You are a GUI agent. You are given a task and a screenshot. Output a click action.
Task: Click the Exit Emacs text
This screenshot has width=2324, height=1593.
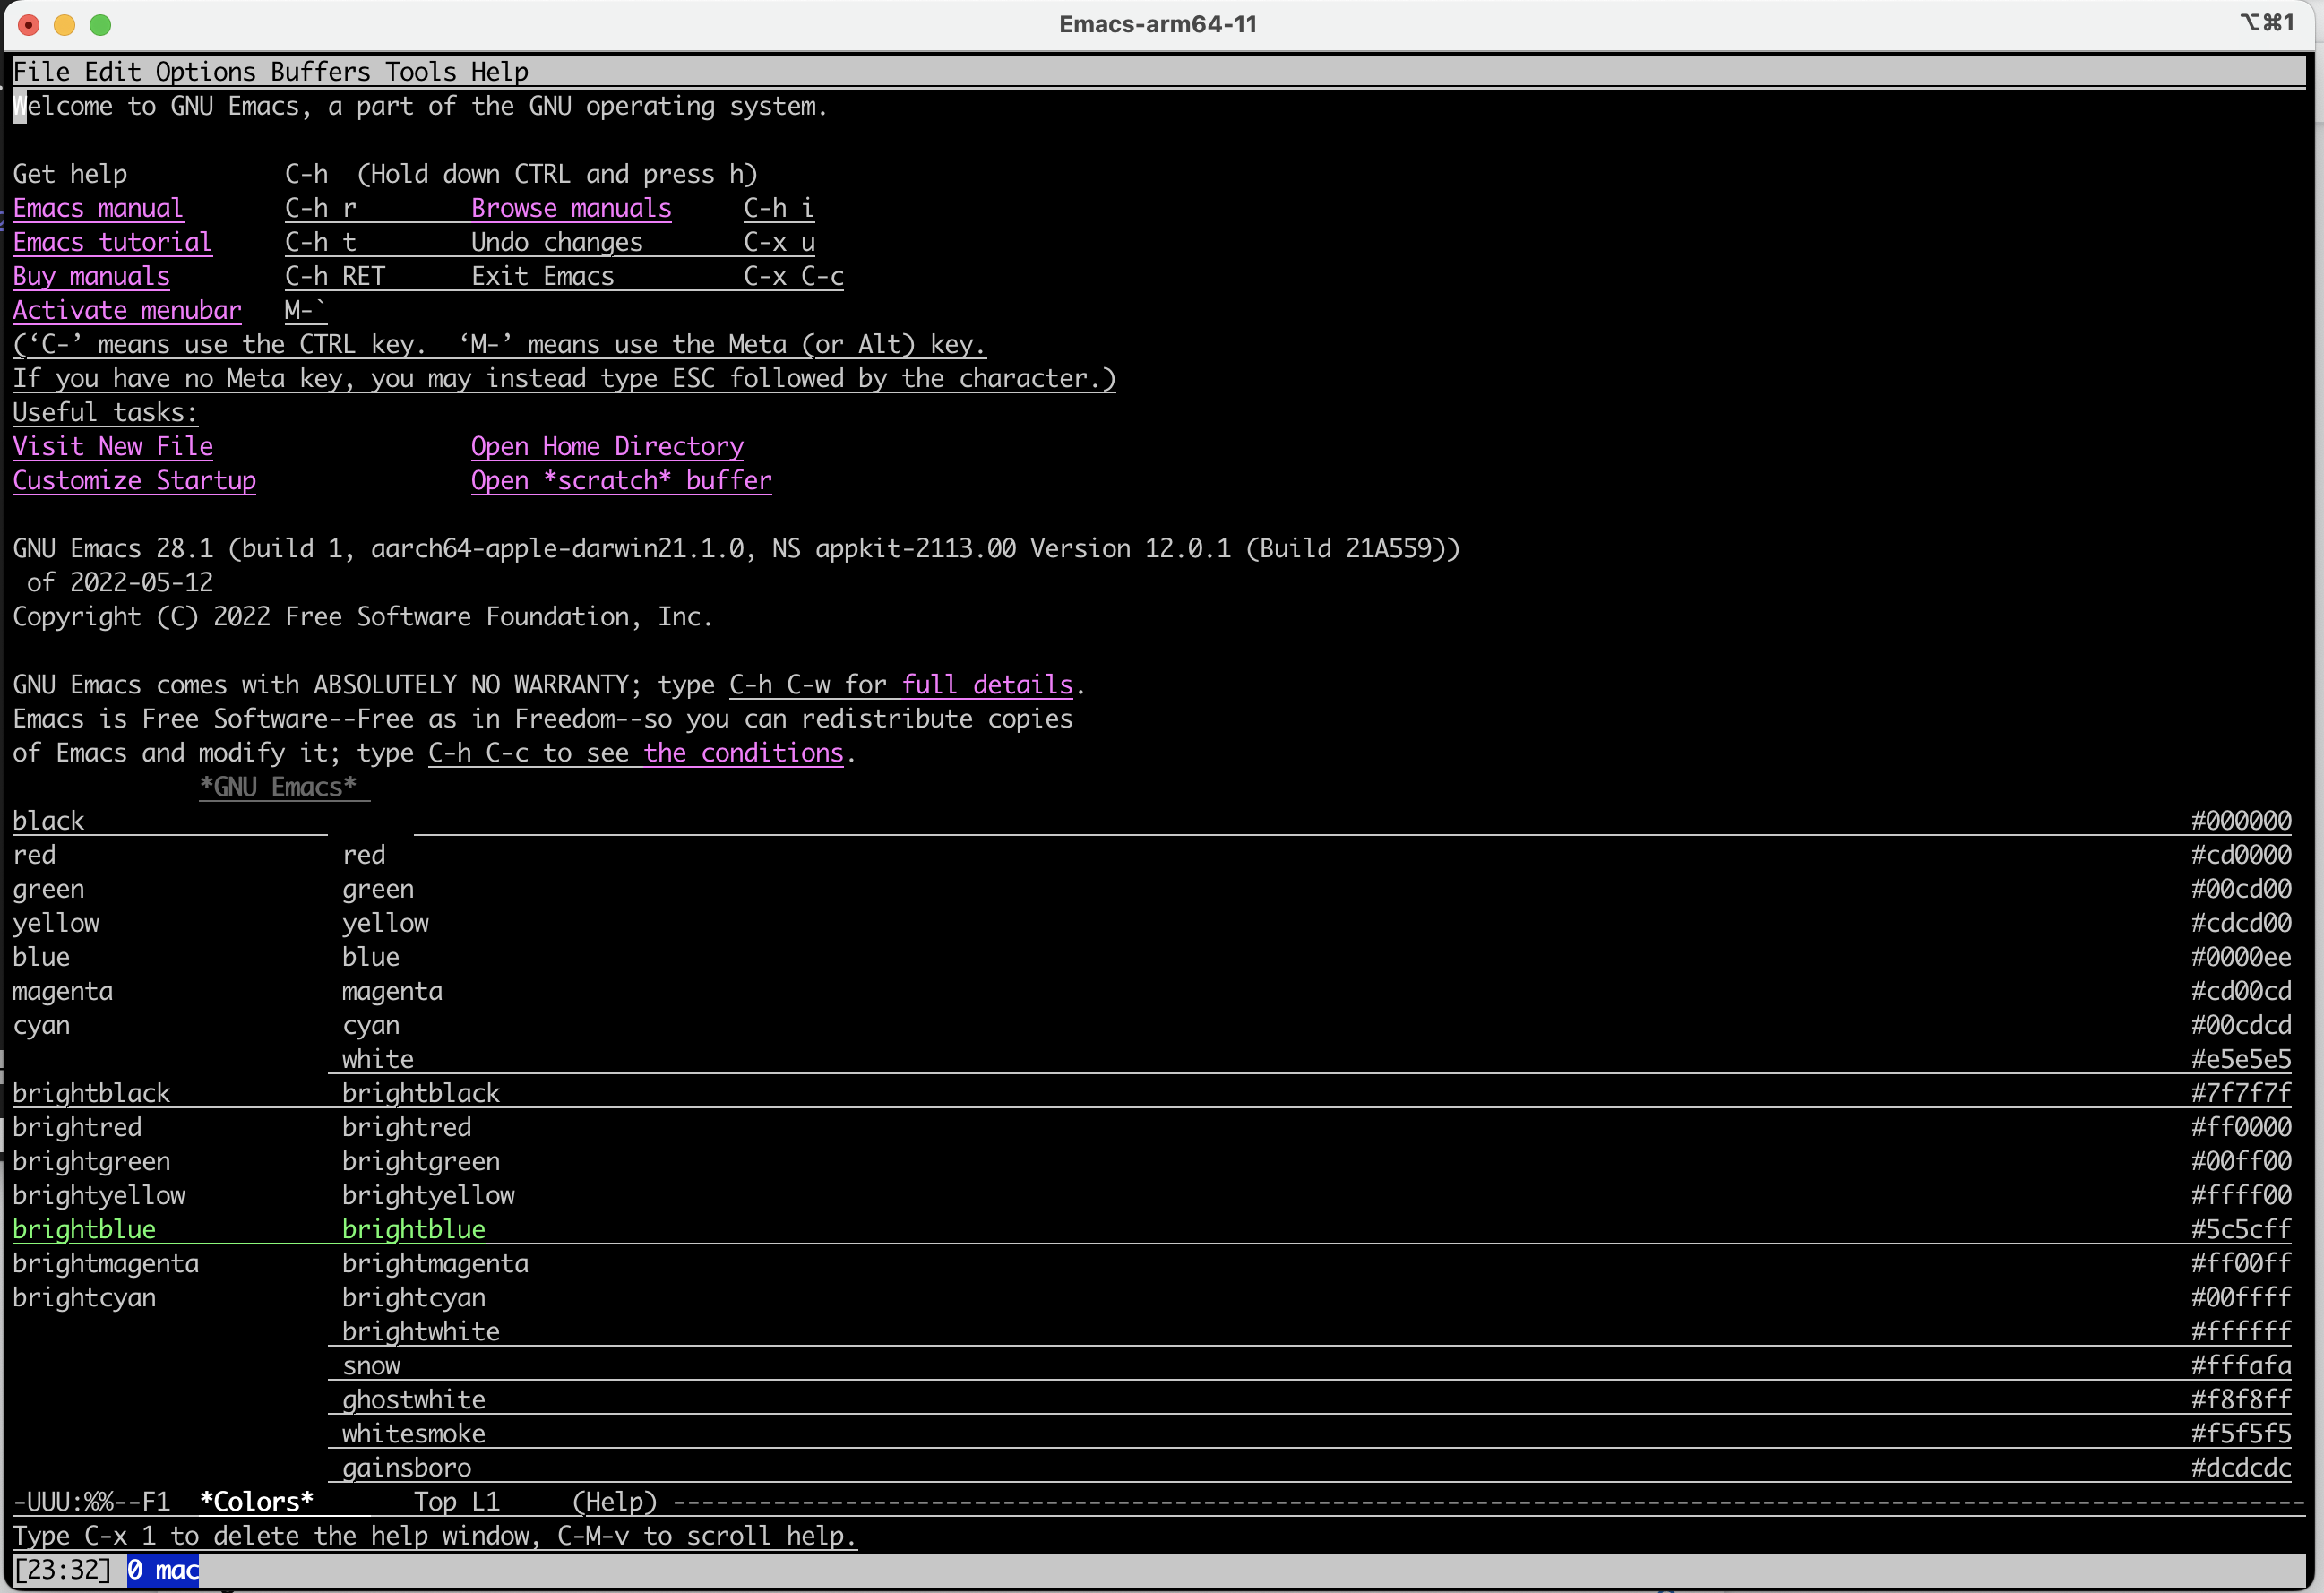(x=543, y=276)
